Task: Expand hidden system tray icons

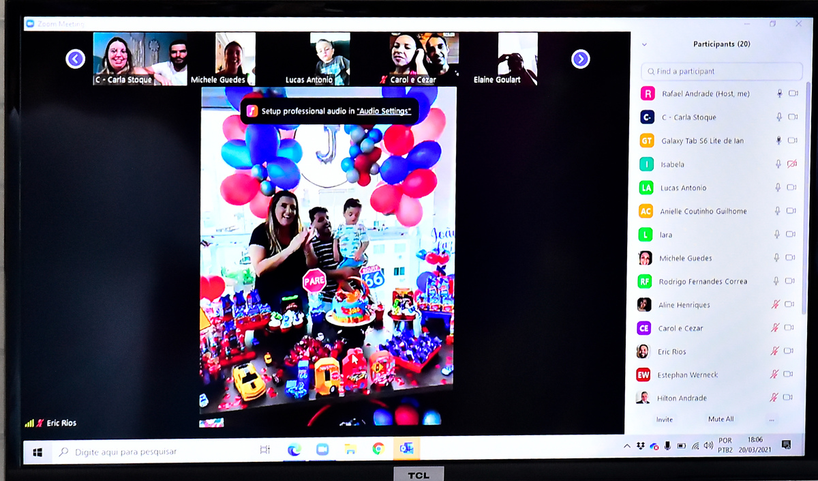Action: pyautogui.click(x=627, y=446)
